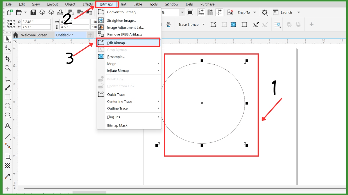
Task: Click the Print icon
Action: pos(60,12)
